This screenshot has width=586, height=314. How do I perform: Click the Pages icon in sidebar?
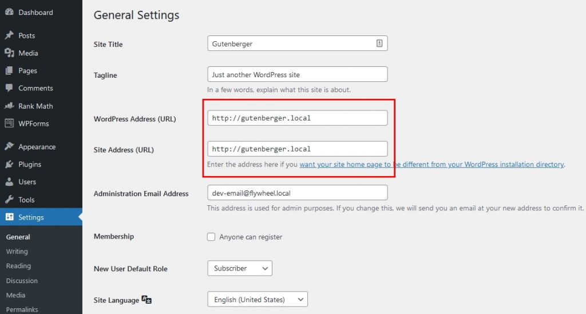pos(9,71)
